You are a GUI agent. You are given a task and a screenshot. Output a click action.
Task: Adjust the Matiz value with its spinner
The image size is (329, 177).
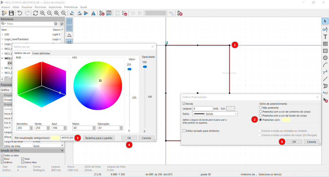point(94,128)
